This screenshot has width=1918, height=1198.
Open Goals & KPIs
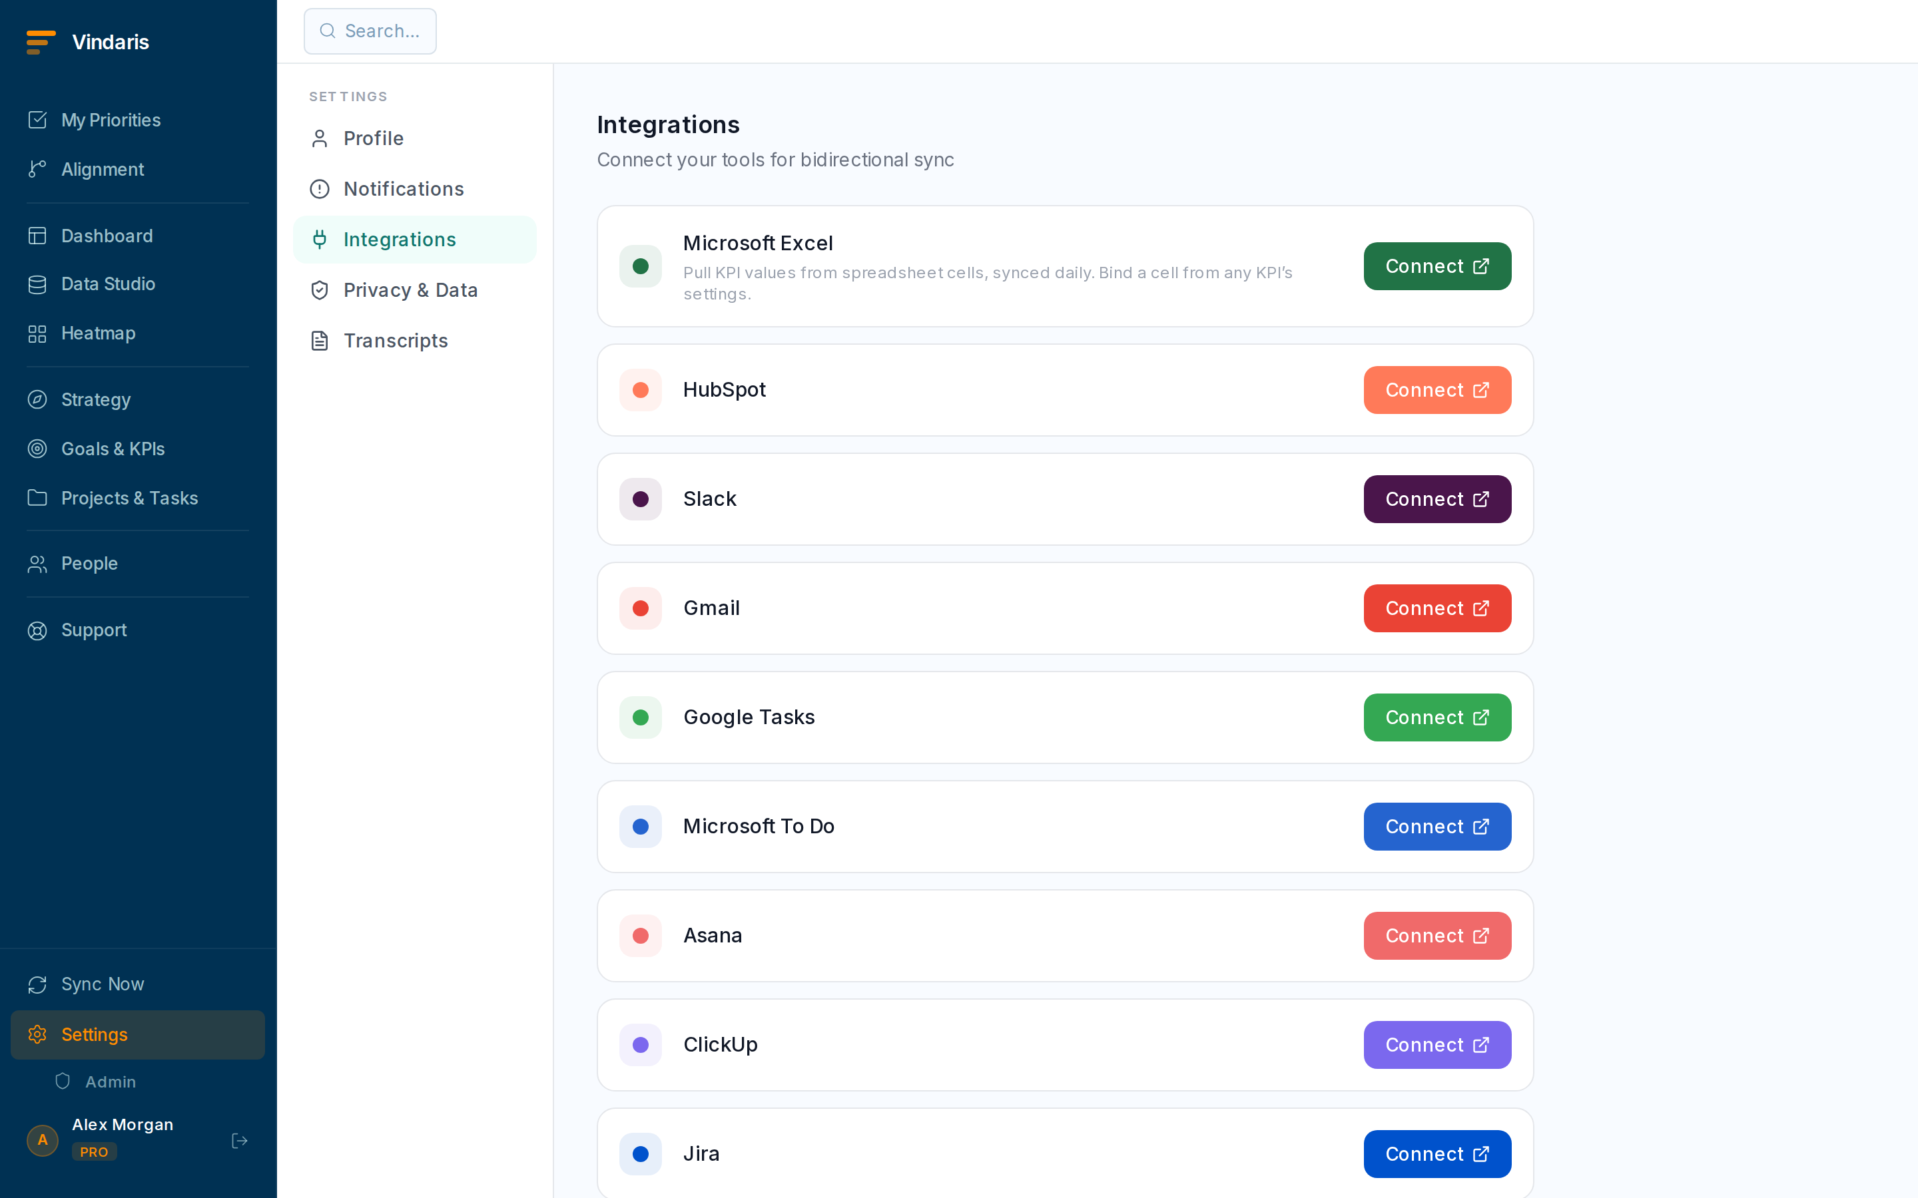[x=138, y=449]
